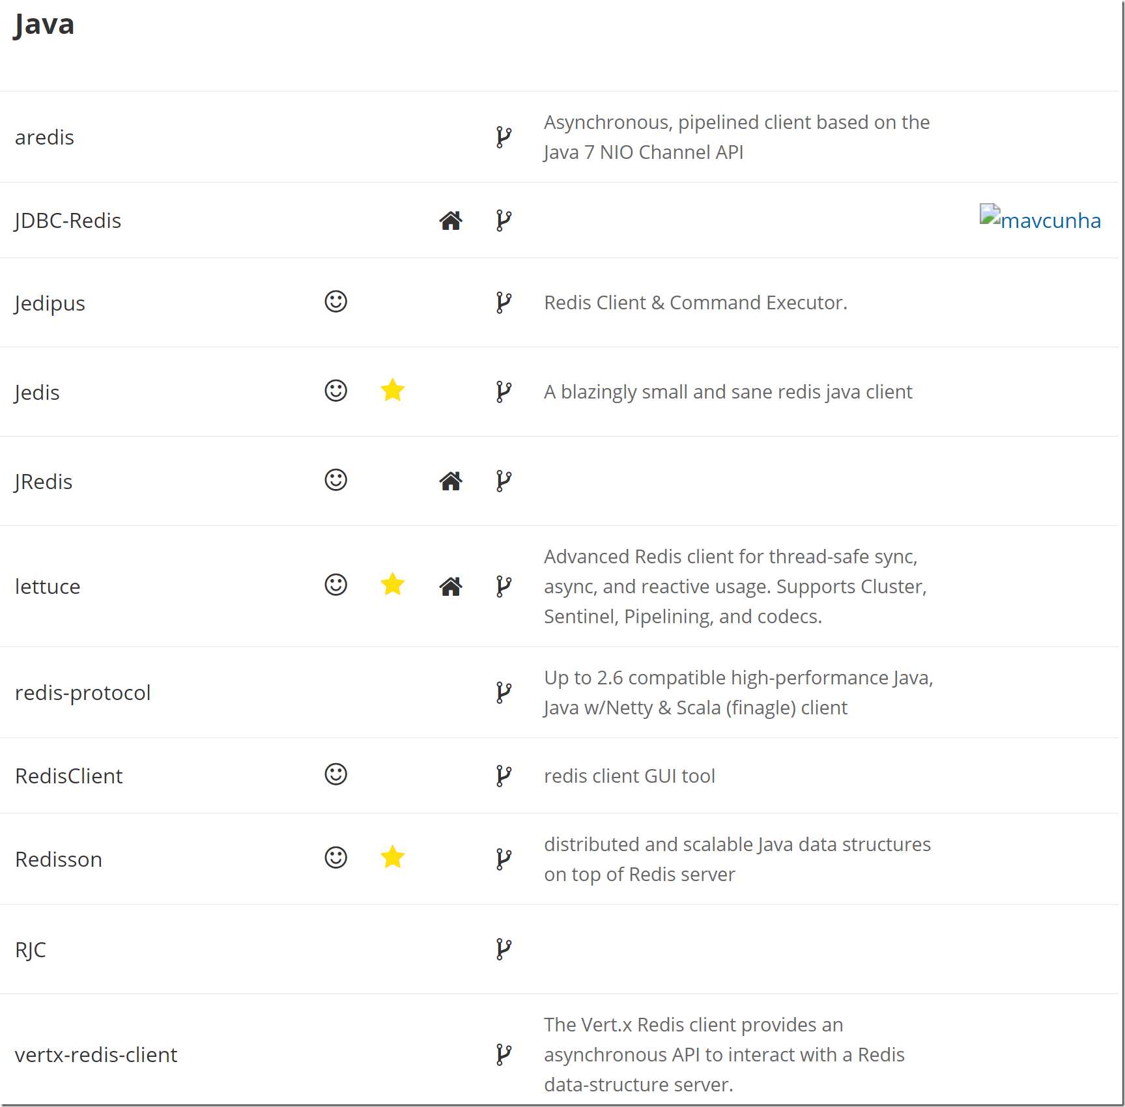Select the Redisson client name
The height and width of the screenshot is (1107, 1125).
(x=59, y=860)
